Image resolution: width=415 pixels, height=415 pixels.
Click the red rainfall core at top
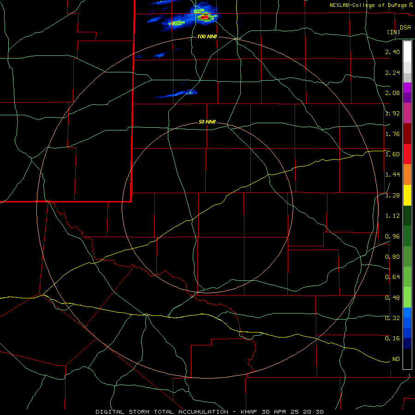point(204,17)
